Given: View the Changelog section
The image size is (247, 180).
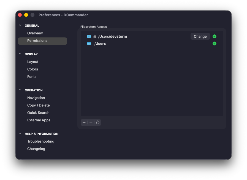Looking at the screenshot, I should coord(36,149).
